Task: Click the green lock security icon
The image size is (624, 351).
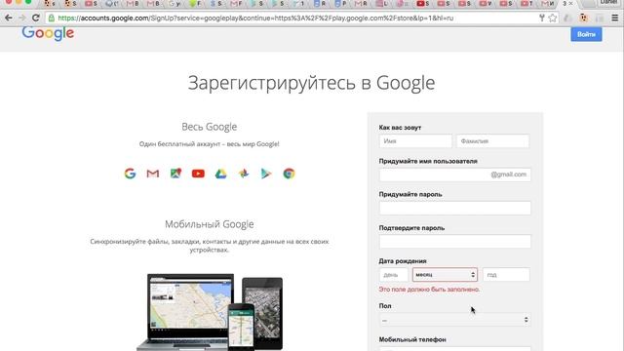Action: (52, 18)
